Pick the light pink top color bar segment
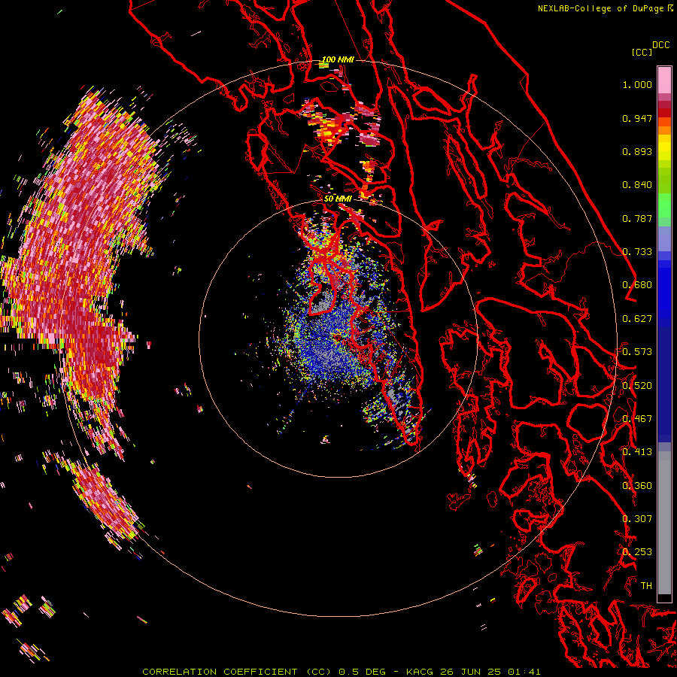 click(x=664, y=80)
